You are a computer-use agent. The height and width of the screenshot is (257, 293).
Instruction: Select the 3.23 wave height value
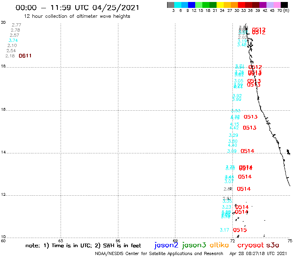point(226,207)
